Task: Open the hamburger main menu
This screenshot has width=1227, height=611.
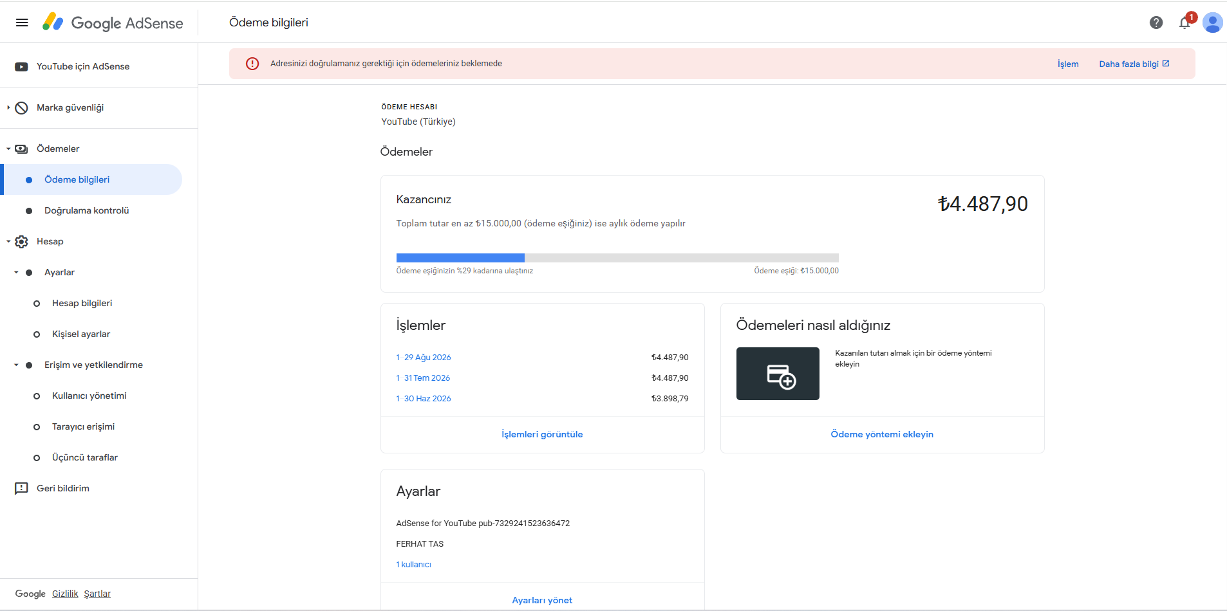Action: [22, 23]
